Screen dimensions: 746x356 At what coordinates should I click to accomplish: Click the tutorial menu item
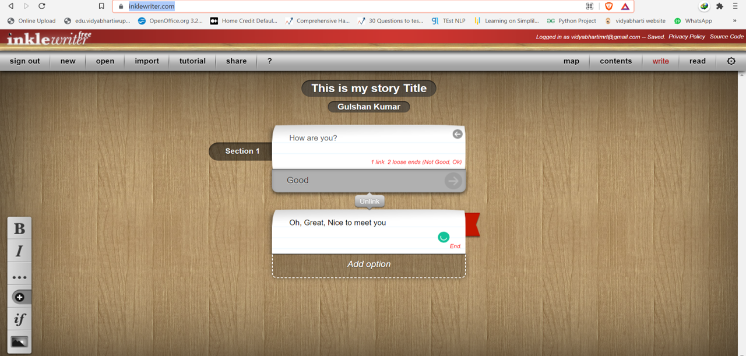pyautogui.click(x=192, y=61)
